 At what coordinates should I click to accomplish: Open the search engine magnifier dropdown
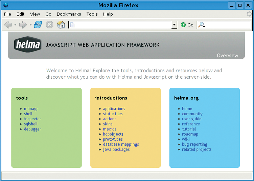click(202, 25)
